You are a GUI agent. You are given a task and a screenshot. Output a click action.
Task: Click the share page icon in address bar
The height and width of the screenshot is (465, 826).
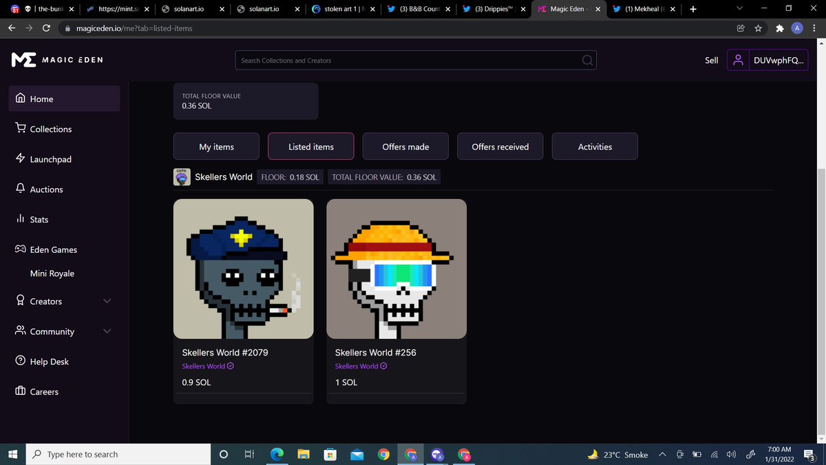click(x=741, y=28)
